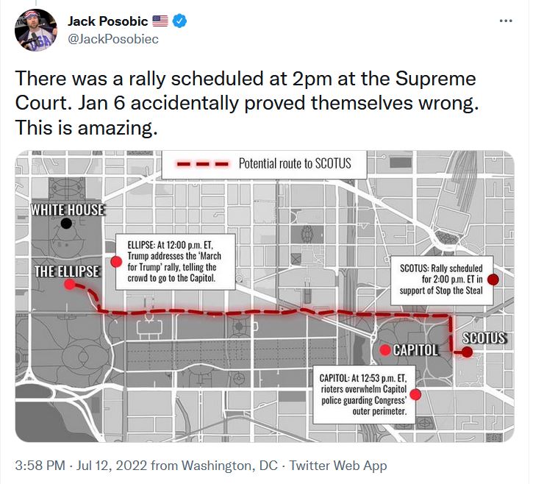Open the Jack Posobic display name link

(x=107, y=21)
